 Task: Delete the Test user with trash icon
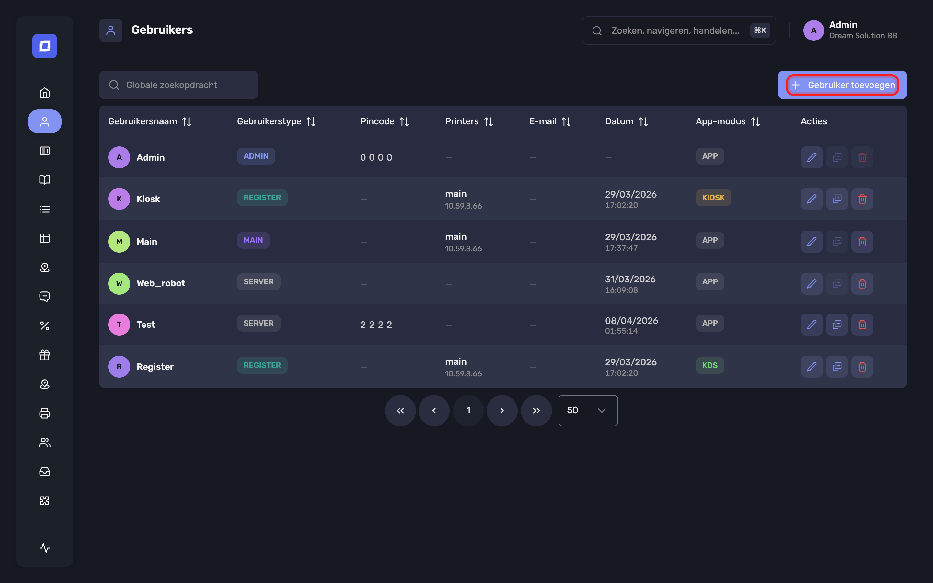pyautogui.click(x=862, y=325)
